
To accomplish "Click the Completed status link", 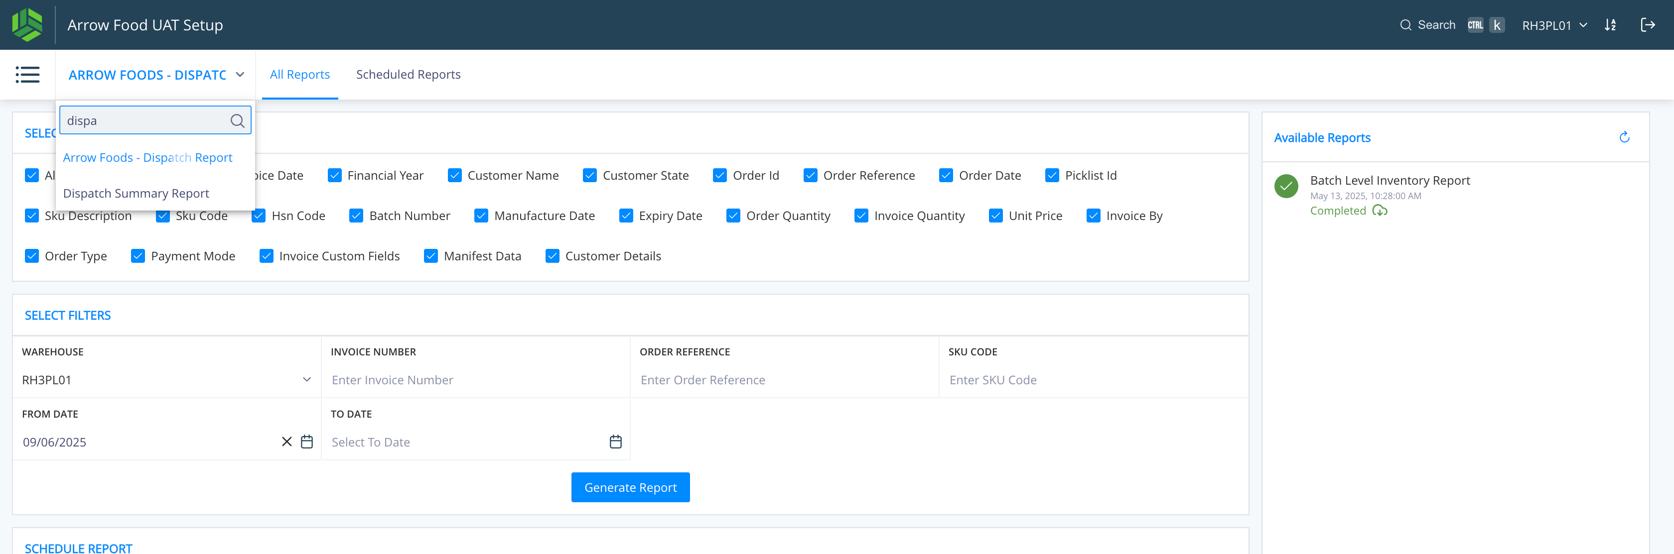I will point(1338,211).
